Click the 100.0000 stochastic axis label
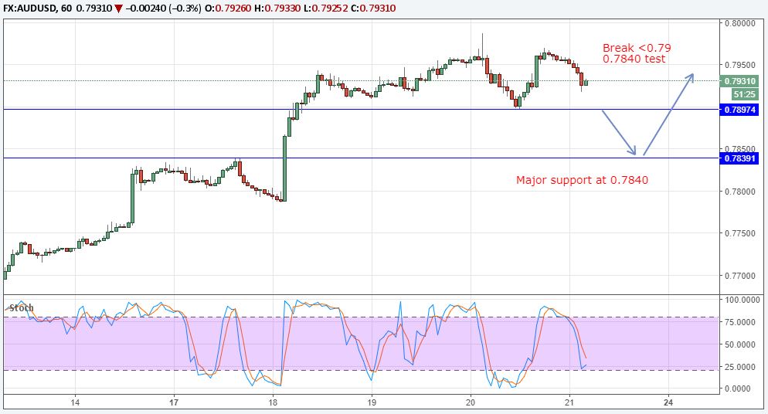 coord(742,300)
